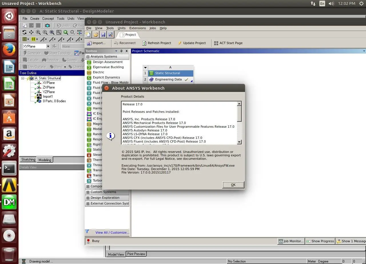Select the Rotate view tool in DesignModeler
Viewport: 366px width, 264px height.
[x=24, y=32]
